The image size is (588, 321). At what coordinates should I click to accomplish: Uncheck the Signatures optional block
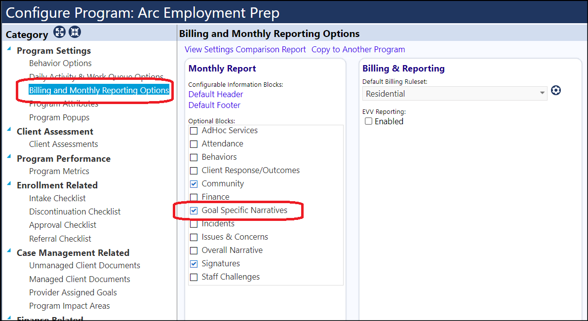pyautogui.click(x=194, y=264)
